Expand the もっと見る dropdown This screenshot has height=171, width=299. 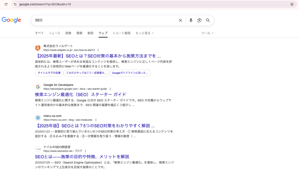(145, 33)
